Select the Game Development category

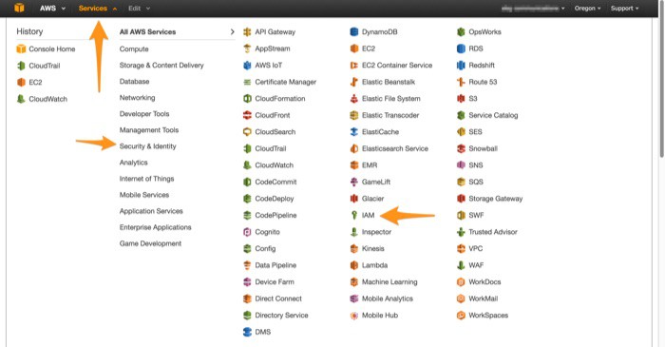150,243
